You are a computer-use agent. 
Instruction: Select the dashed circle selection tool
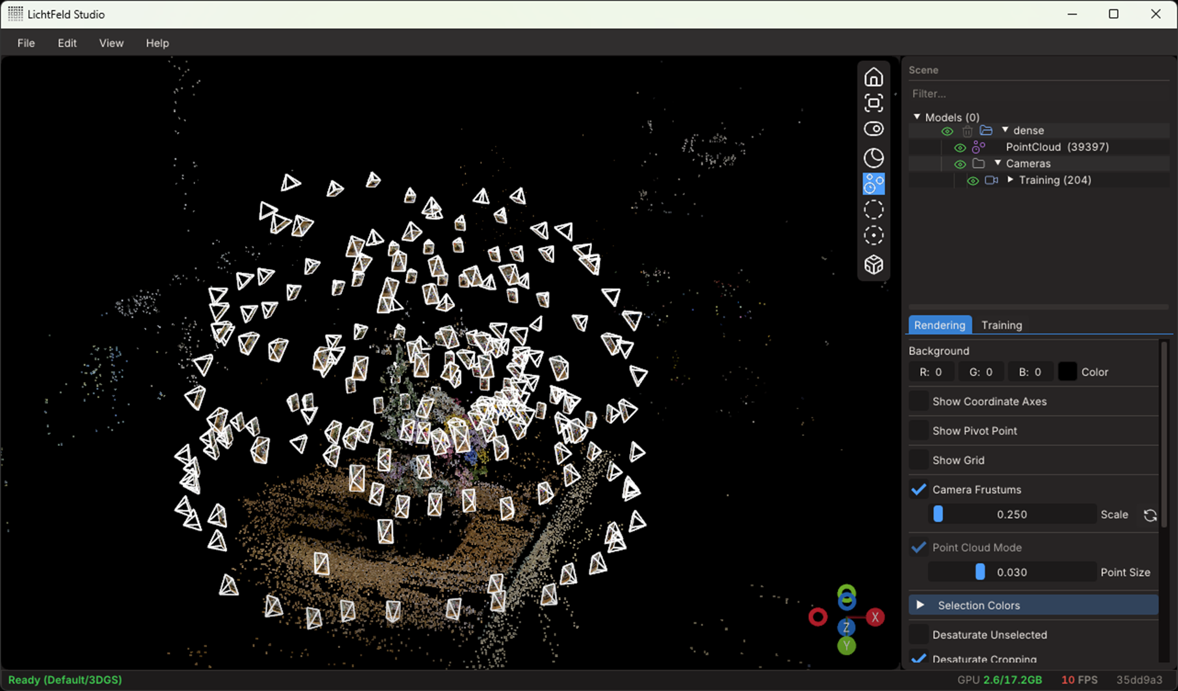point(873,210)
